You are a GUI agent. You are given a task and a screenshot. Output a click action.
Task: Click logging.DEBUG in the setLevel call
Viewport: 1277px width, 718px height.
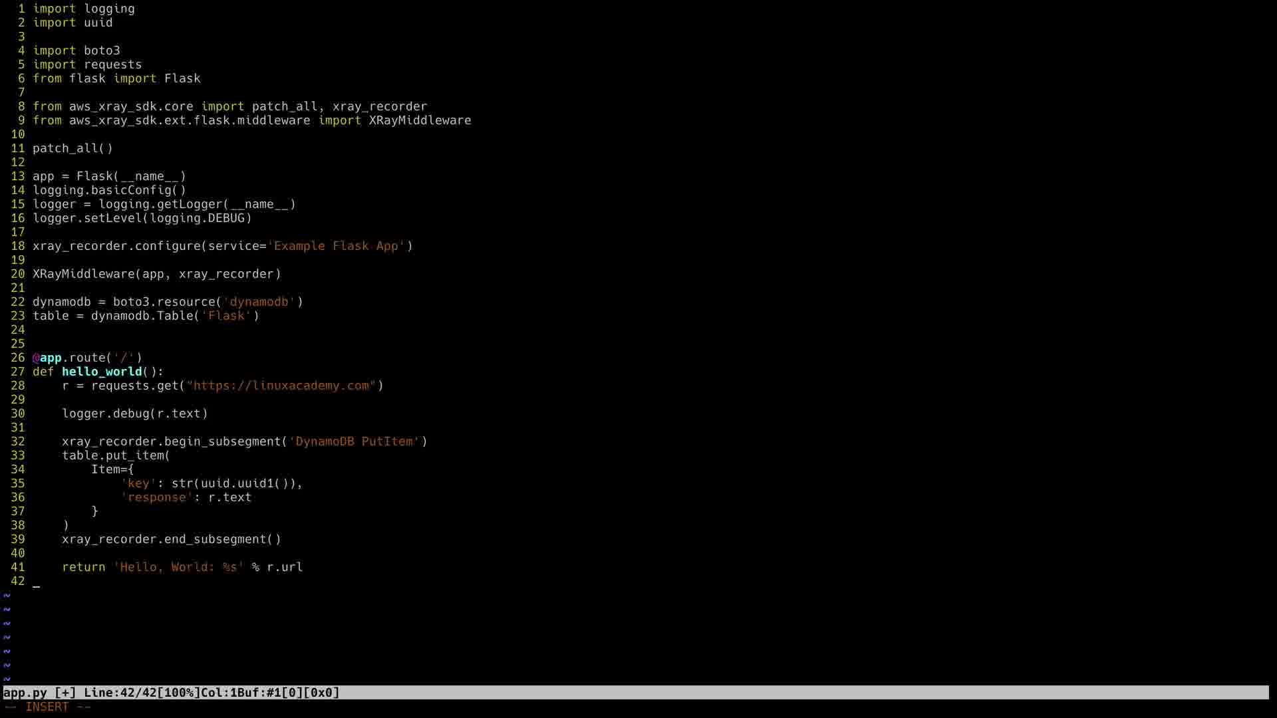click(197, 218)
